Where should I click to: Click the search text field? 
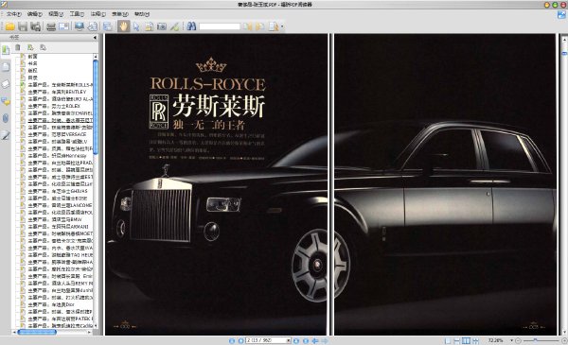pyautogui.click(x=220, y=26)
